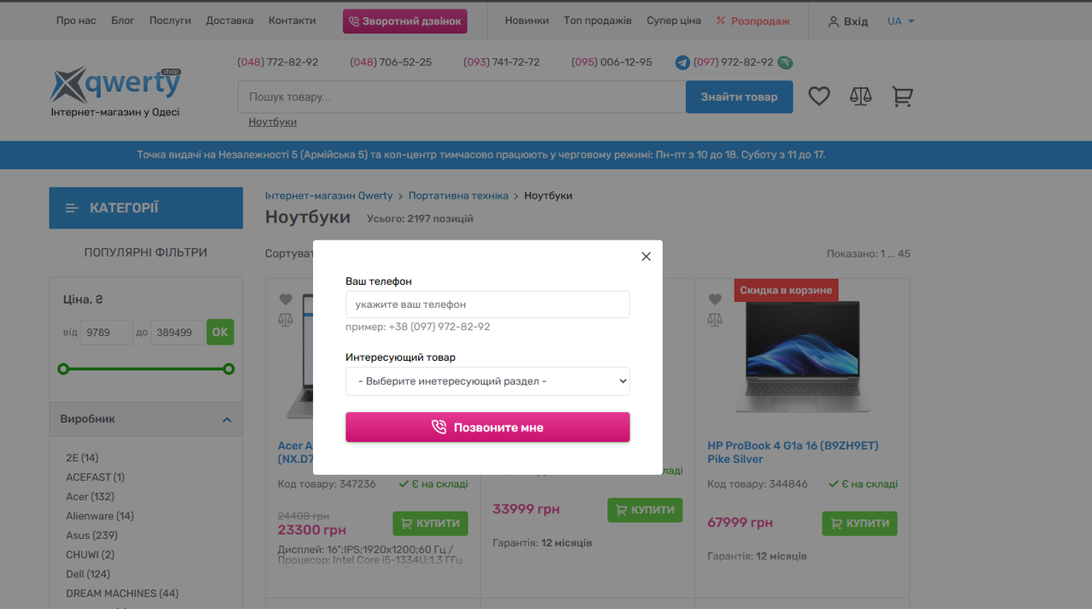Image resolution: width=1092 pixels, height=609 pixels.
Task: Add Acer laptop to wishlist heart
Action: click(x=286, y=299)
